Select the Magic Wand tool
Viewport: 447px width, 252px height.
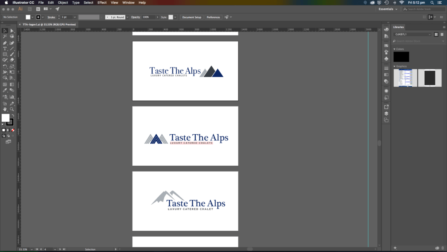click(x=5, y=36)
